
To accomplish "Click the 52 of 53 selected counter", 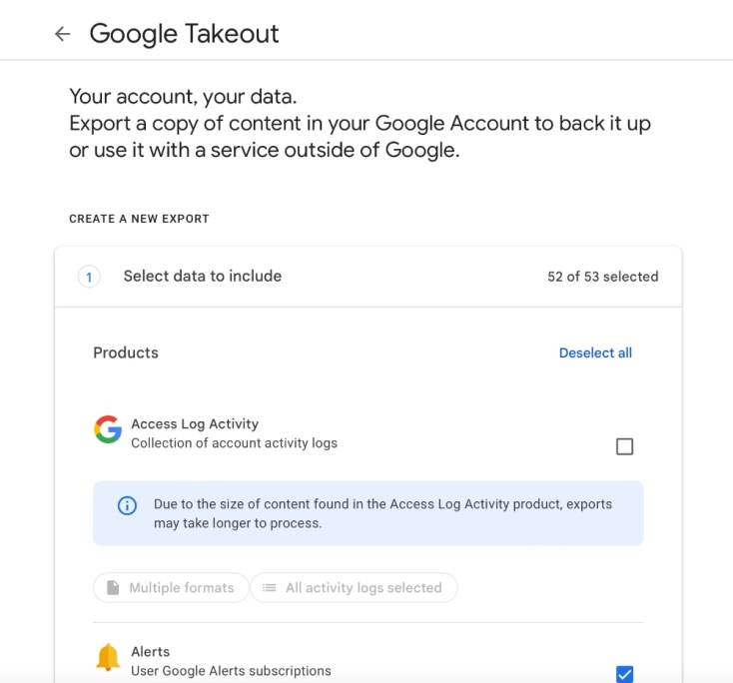I will point(602,277).
